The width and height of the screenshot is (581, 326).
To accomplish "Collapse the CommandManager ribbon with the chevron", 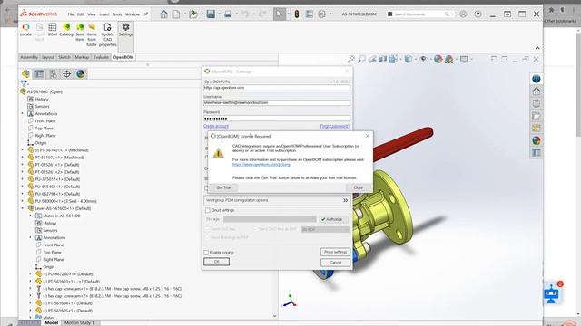I will [537, 48].
